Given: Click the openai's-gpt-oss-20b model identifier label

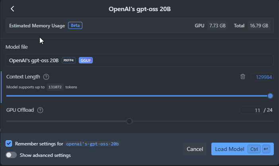Looking at the screenshot, I should [x=93, y=143].
